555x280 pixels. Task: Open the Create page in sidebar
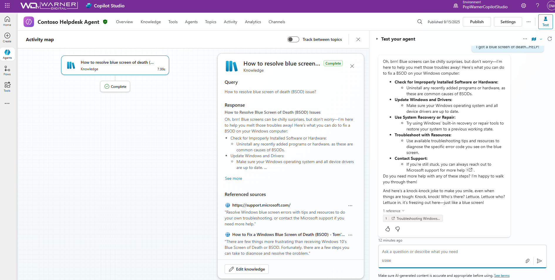7,38
